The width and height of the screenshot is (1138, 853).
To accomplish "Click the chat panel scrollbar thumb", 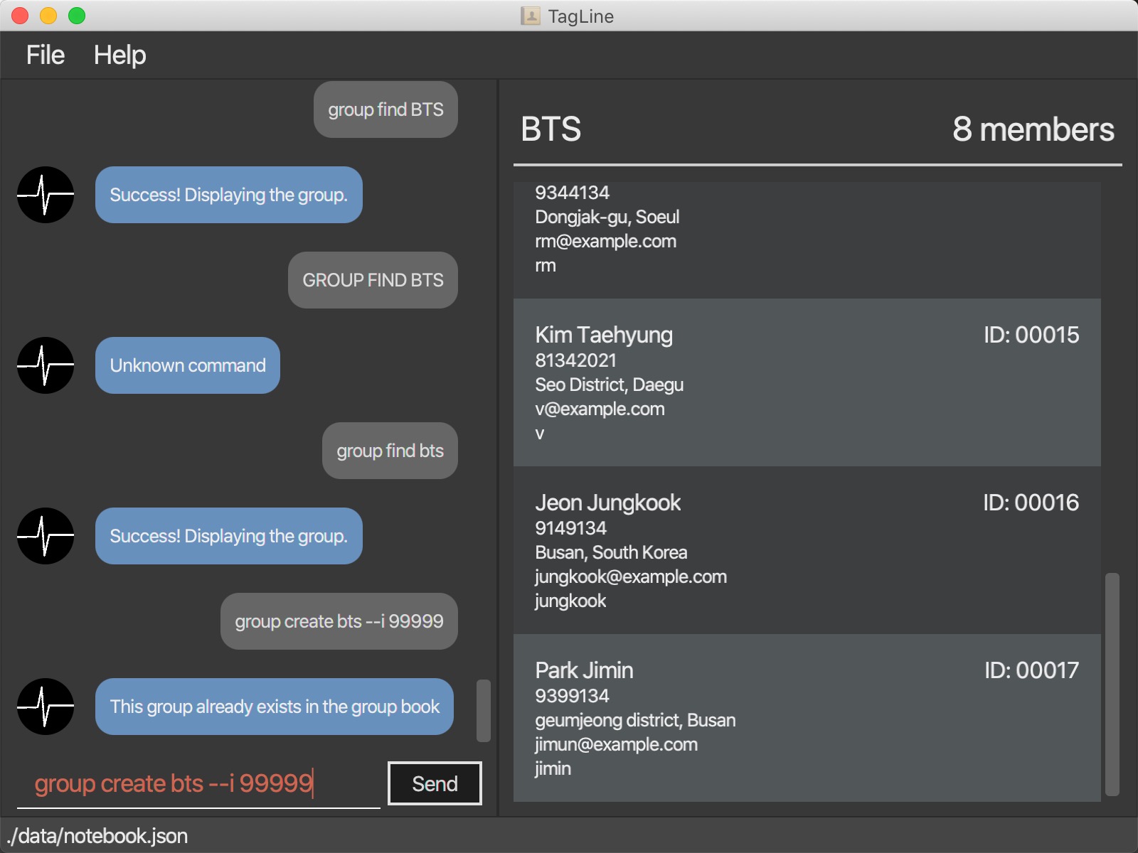I will tap(484, 711).
